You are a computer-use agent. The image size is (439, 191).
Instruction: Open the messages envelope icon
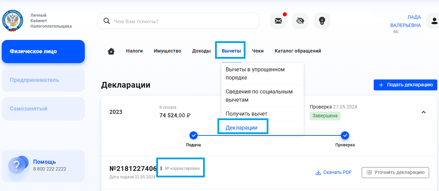click(x=278, y=21)
